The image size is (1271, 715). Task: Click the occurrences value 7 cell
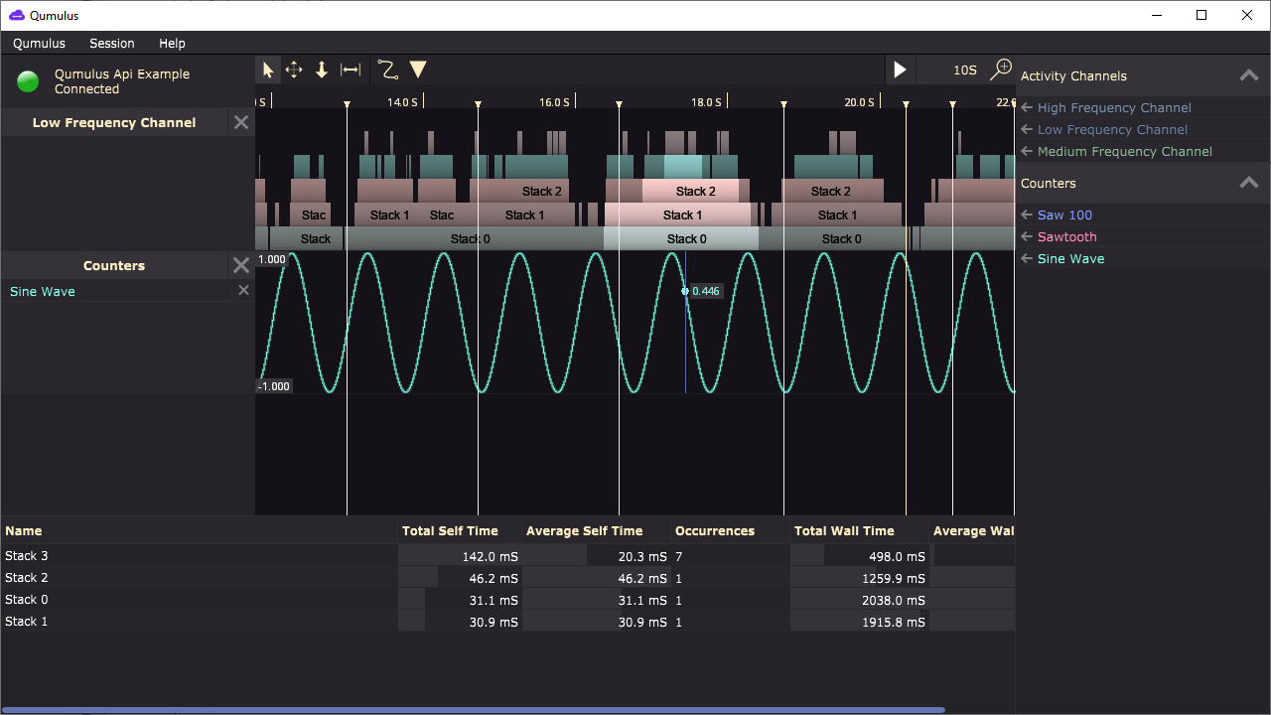pos(730,556)
